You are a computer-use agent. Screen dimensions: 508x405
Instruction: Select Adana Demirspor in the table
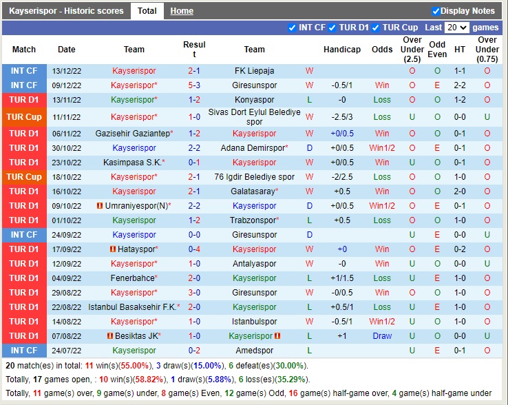click(252, 148)
